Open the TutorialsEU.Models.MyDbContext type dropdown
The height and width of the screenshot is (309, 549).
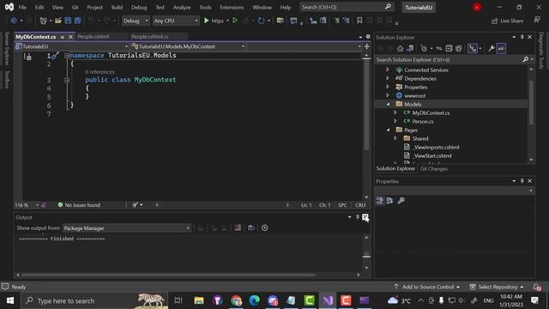pos(188,46)
